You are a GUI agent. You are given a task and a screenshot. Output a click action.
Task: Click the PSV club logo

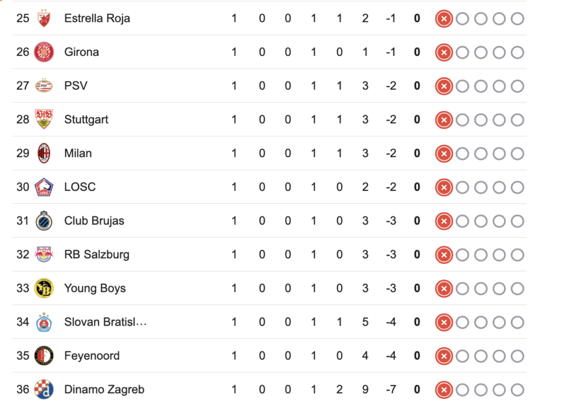[43, 86]
